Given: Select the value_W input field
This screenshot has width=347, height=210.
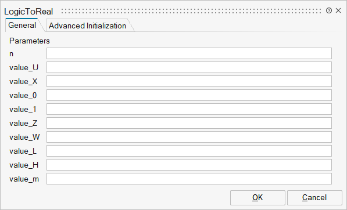Looking at the screenshot, I should pyautogui.click(x=189, y=137).
